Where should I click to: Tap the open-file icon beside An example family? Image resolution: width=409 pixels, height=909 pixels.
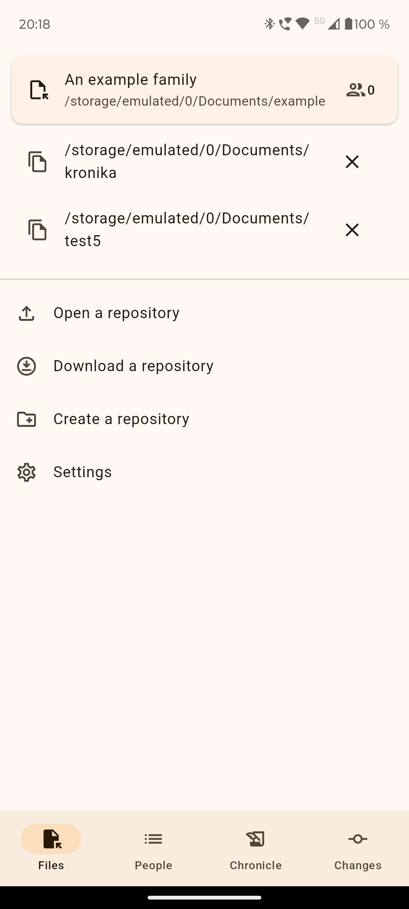[x=39, y=90]
